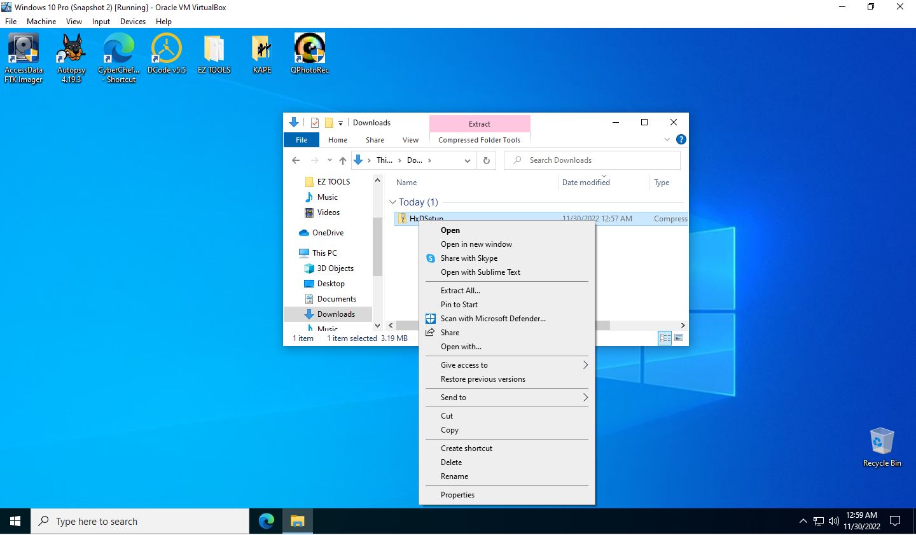The height and width of the screenshot is (535, 916).
Task: Open the Compressed Folder Tools tab
Action: pos(479,140)
